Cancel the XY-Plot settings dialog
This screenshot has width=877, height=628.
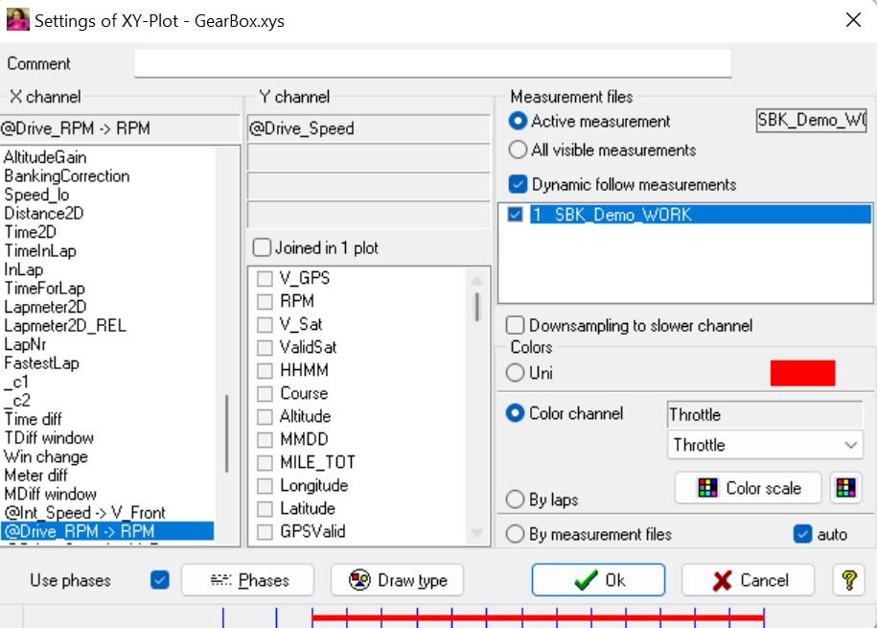[748, 580]
